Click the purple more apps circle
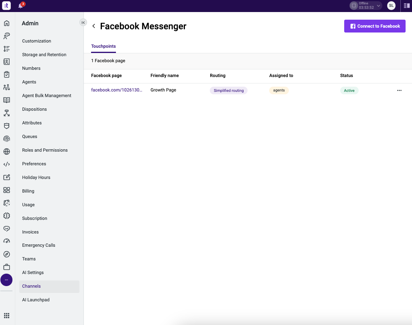412x325 pixels. click(x=6, y=280)
